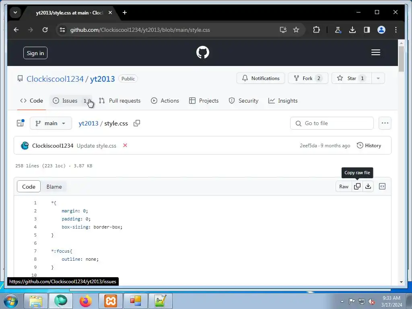This screenshot has height=309, width=412.
Task: Open the Clockiscool1234 owner link
Action: [x=55, y=79]
